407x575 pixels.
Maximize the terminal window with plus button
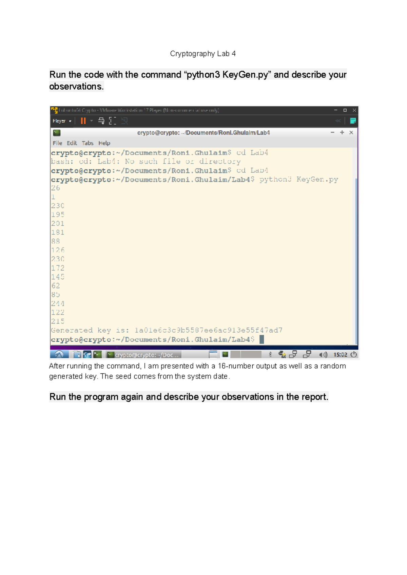click(x=342, y=133)
